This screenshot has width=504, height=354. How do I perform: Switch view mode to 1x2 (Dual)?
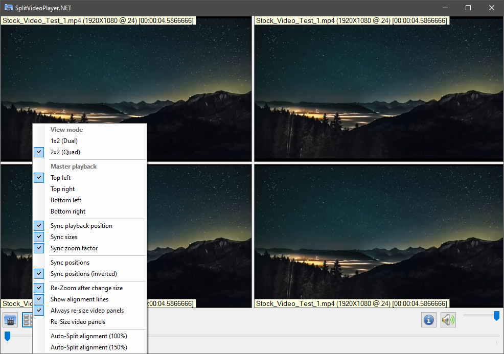(x=64, y=141)
